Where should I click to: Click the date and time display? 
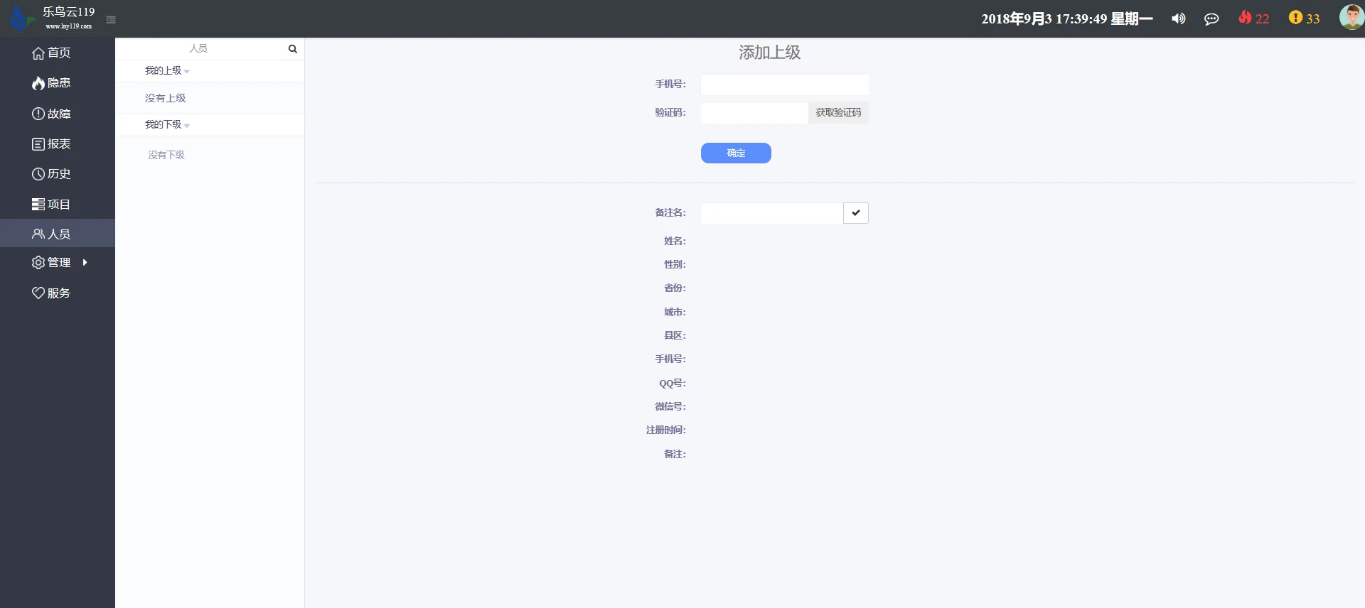tap(1067, 19)
